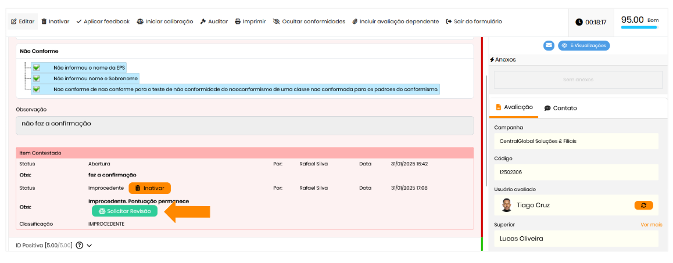Click the green Solicitar Revisão button

124,211
